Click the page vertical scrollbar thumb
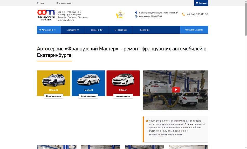 point(246,19)
